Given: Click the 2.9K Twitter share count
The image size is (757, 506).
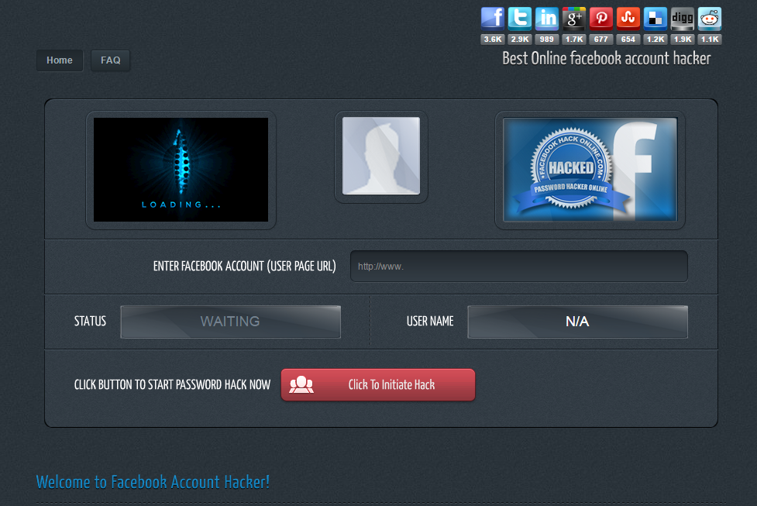Looking at the screenshot, I should pyautogui.click(x=519, y=39).
